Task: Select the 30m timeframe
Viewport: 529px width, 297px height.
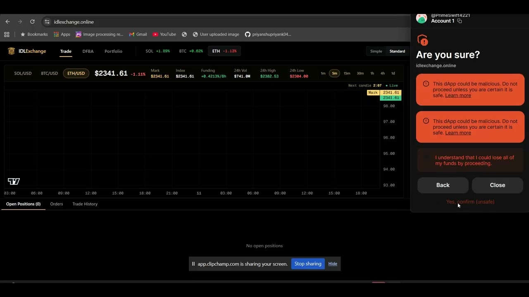Action: point(360,73)
